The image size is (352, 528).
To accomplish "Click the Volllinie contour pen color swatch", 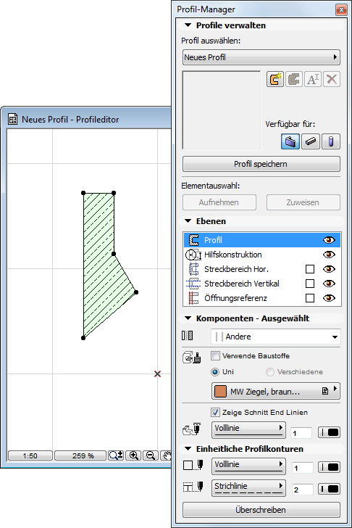I will (329, 467).
